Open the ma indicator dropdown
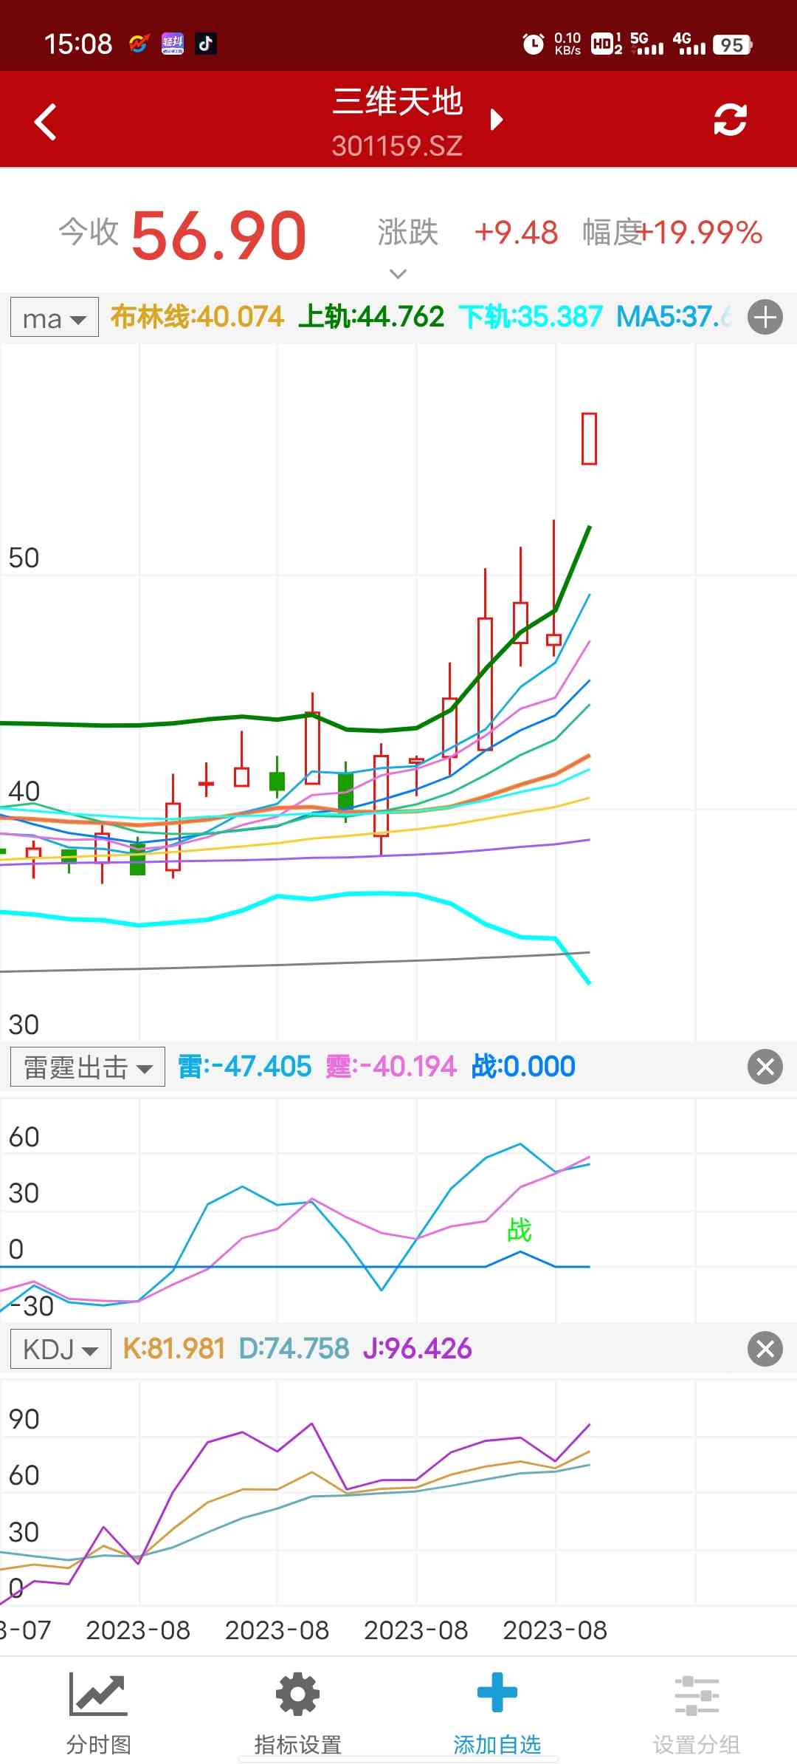The image size is (797, 1764). click(55, 318)
